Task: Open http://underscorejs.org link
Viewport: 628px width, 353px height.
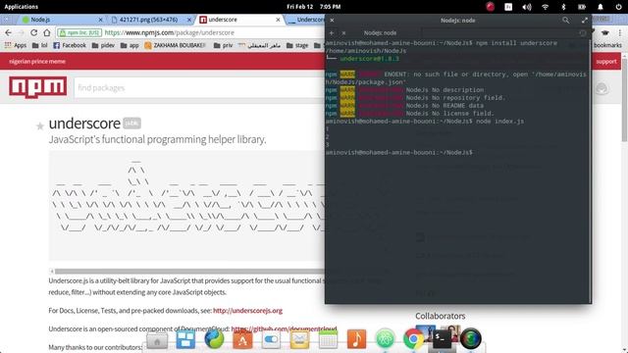Action: click(x=247, y=311)
